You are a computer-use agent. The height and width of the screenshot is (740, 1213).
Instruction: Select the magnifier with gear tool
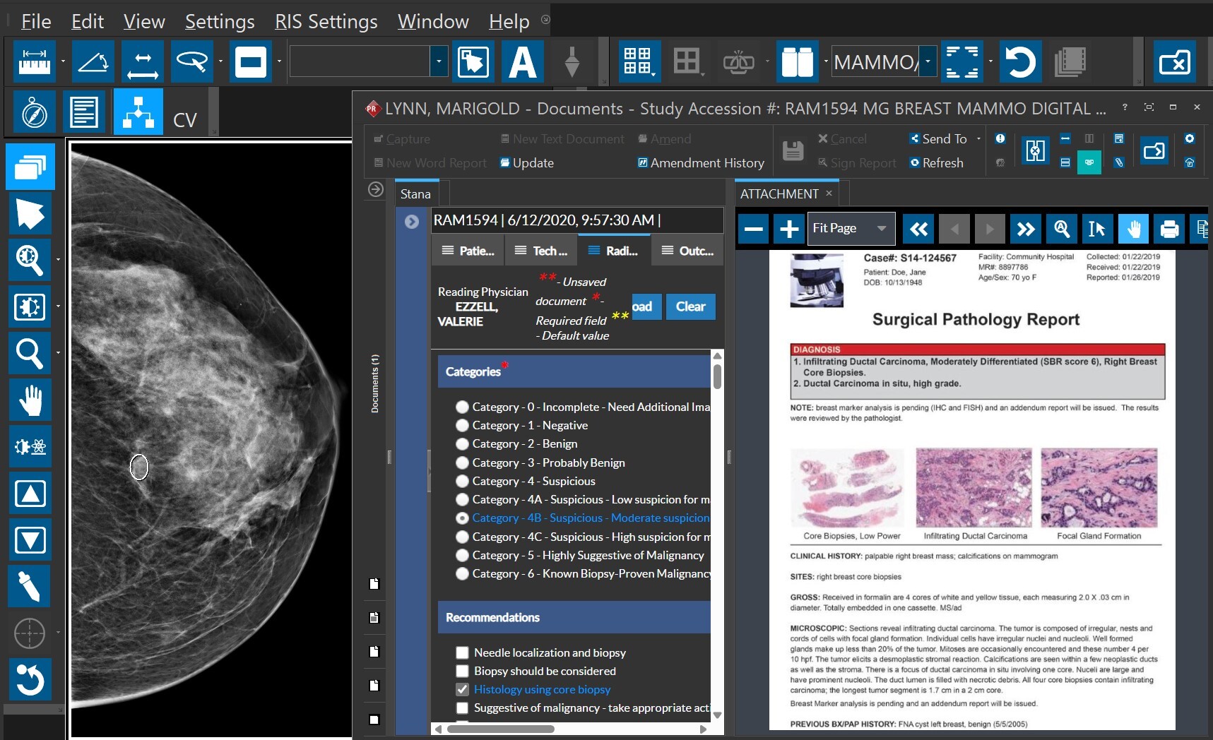click(30, 260)
